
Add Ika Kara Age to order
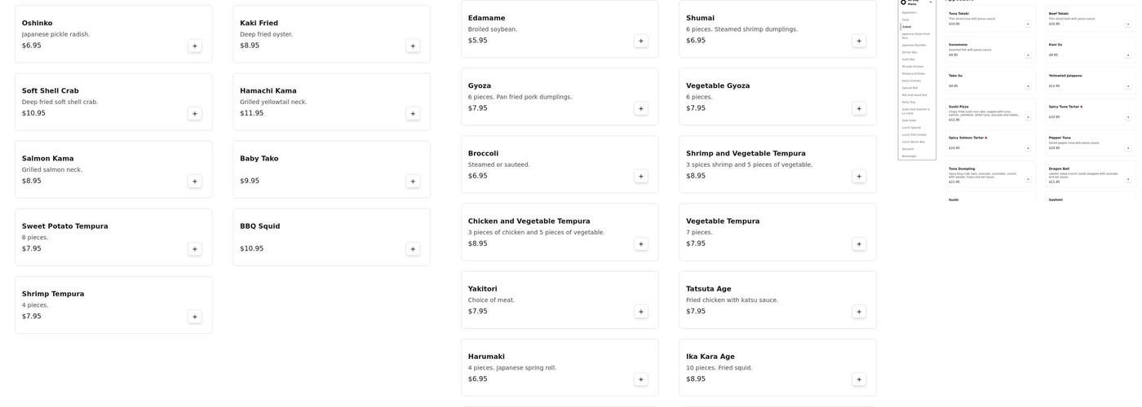(859, 379)
